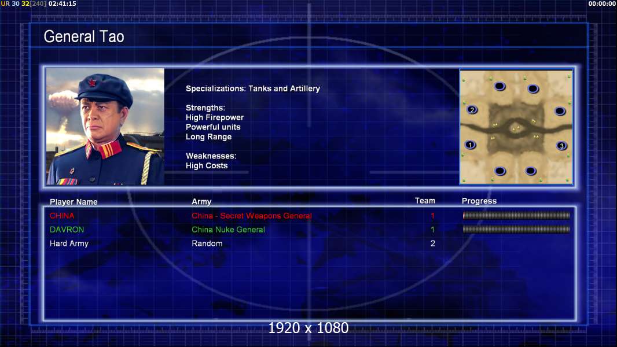
Task: Click start position marker 3 on minimap
Action: pos(561,146)
